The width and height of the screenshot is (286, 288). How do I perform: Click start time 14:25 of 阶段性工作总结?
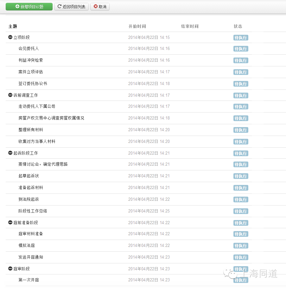pos(149,211)
